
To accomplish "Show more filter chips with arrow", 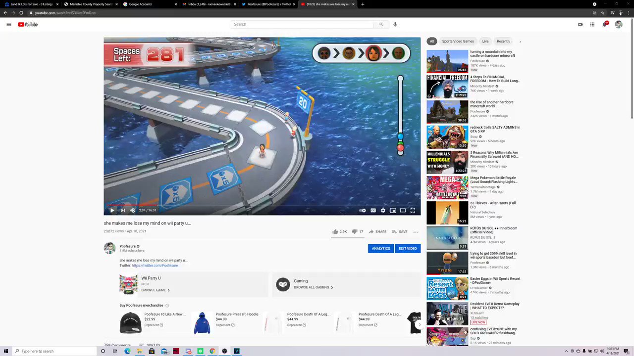I will click(x=520, y=41).
